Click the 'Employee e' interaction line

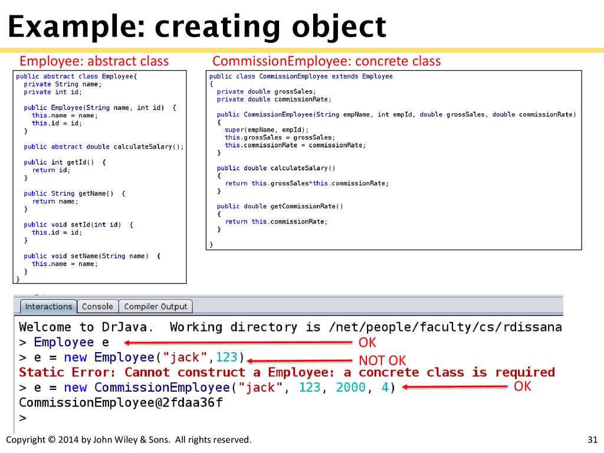pyautogui.click(x=64, y=342)
